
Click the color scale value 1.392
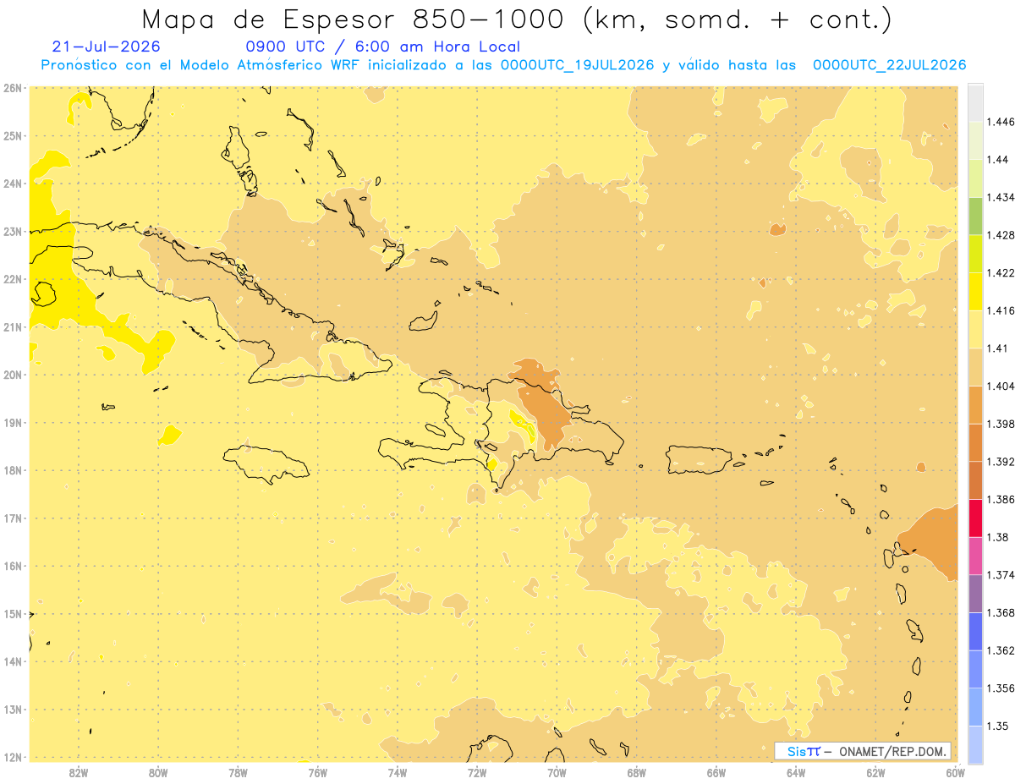(1000, 462)
